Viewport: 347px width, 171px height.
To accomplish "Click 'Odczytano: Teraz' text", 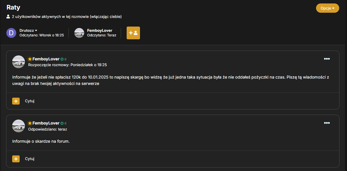I will click(x=102, y=35).
